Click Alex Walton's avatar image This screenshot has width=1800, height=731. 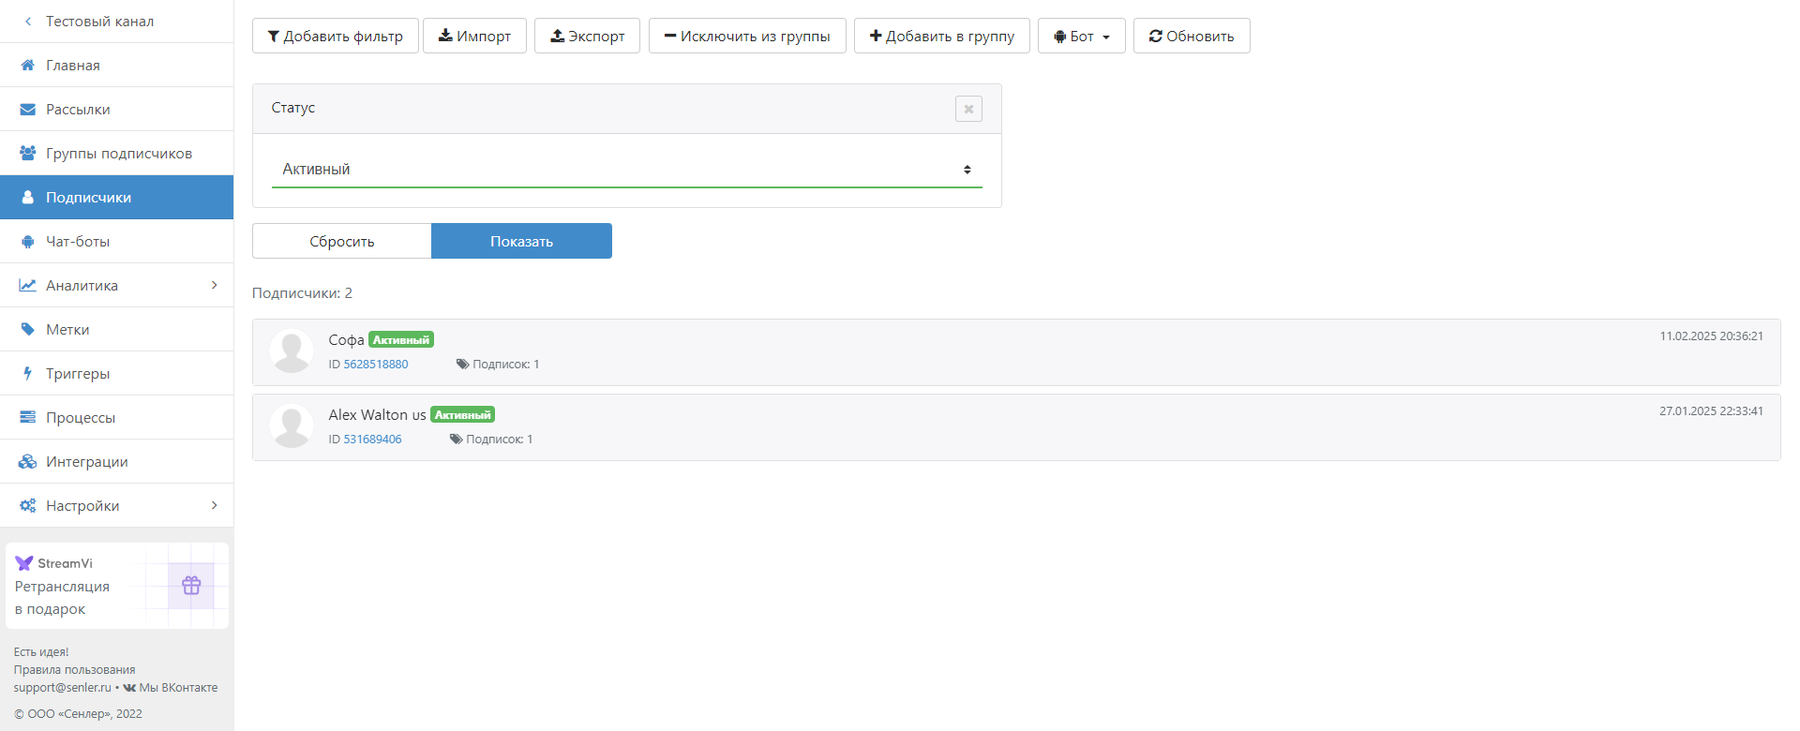292,426
